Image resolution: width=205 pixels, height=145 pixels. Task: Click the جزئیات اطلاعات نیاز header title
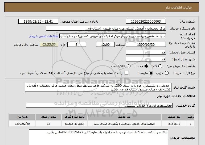point(179,7)
